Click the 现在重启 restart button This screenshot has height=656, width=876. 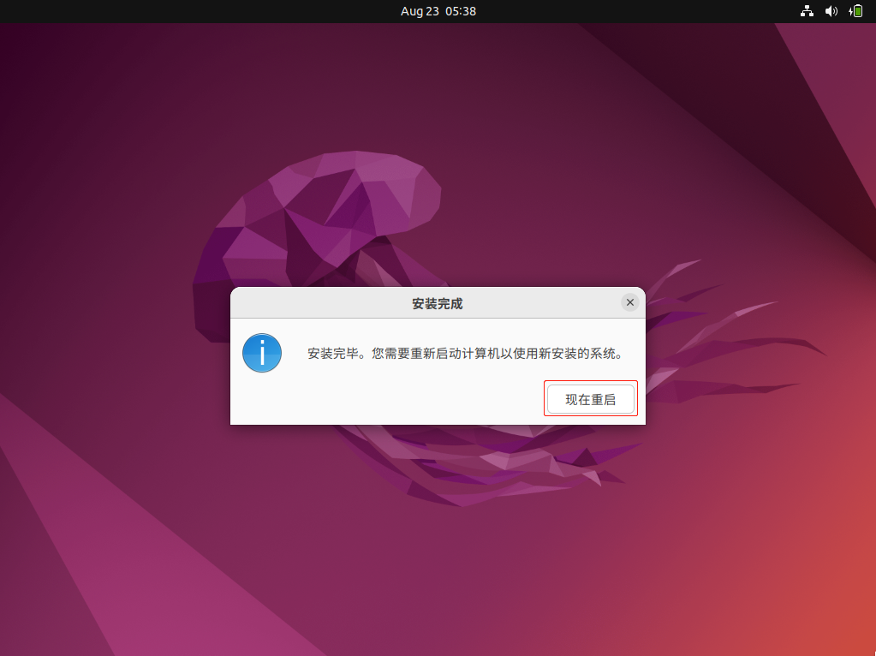click(591, 399)
